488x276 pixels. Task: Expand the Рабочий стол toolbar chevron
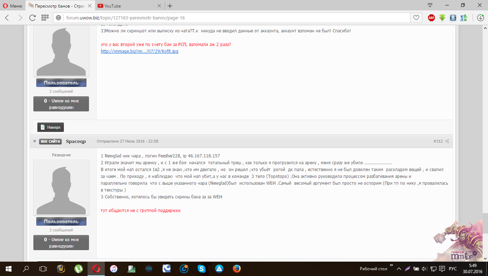coord(391,266)
